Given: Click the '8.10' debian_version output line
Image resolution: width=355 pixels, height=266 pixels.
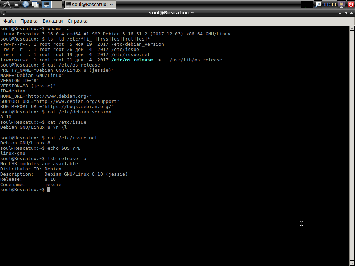Looking at the screenshot, I should pyautogui.click(x=6, y=117).
